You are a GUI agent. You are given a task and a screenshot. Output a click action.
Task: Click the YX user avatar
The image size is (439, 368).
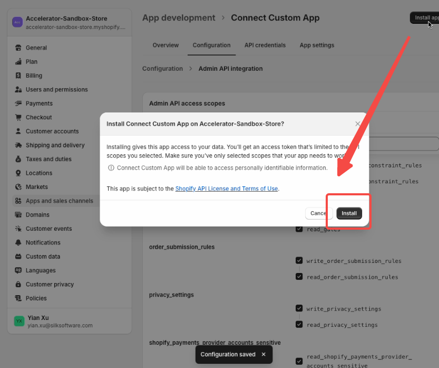(x=19, y=321)
